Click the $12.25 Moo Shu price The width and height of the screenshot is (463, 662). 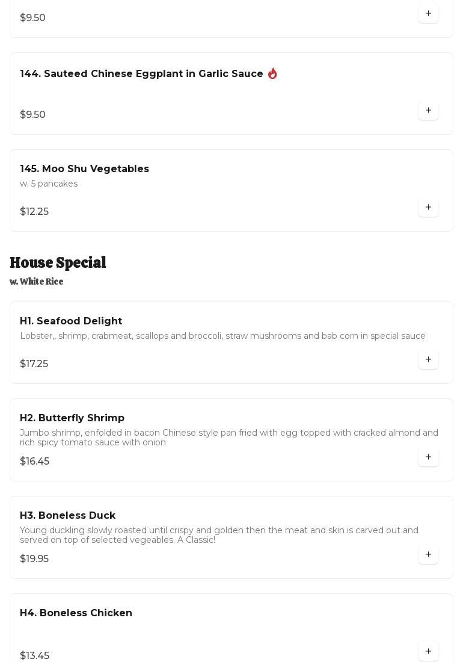[x=34, y=212]
